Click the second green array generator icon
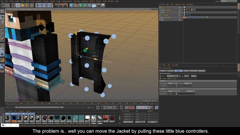This screenshot has height=135, width=240. (x=85, y=5)
